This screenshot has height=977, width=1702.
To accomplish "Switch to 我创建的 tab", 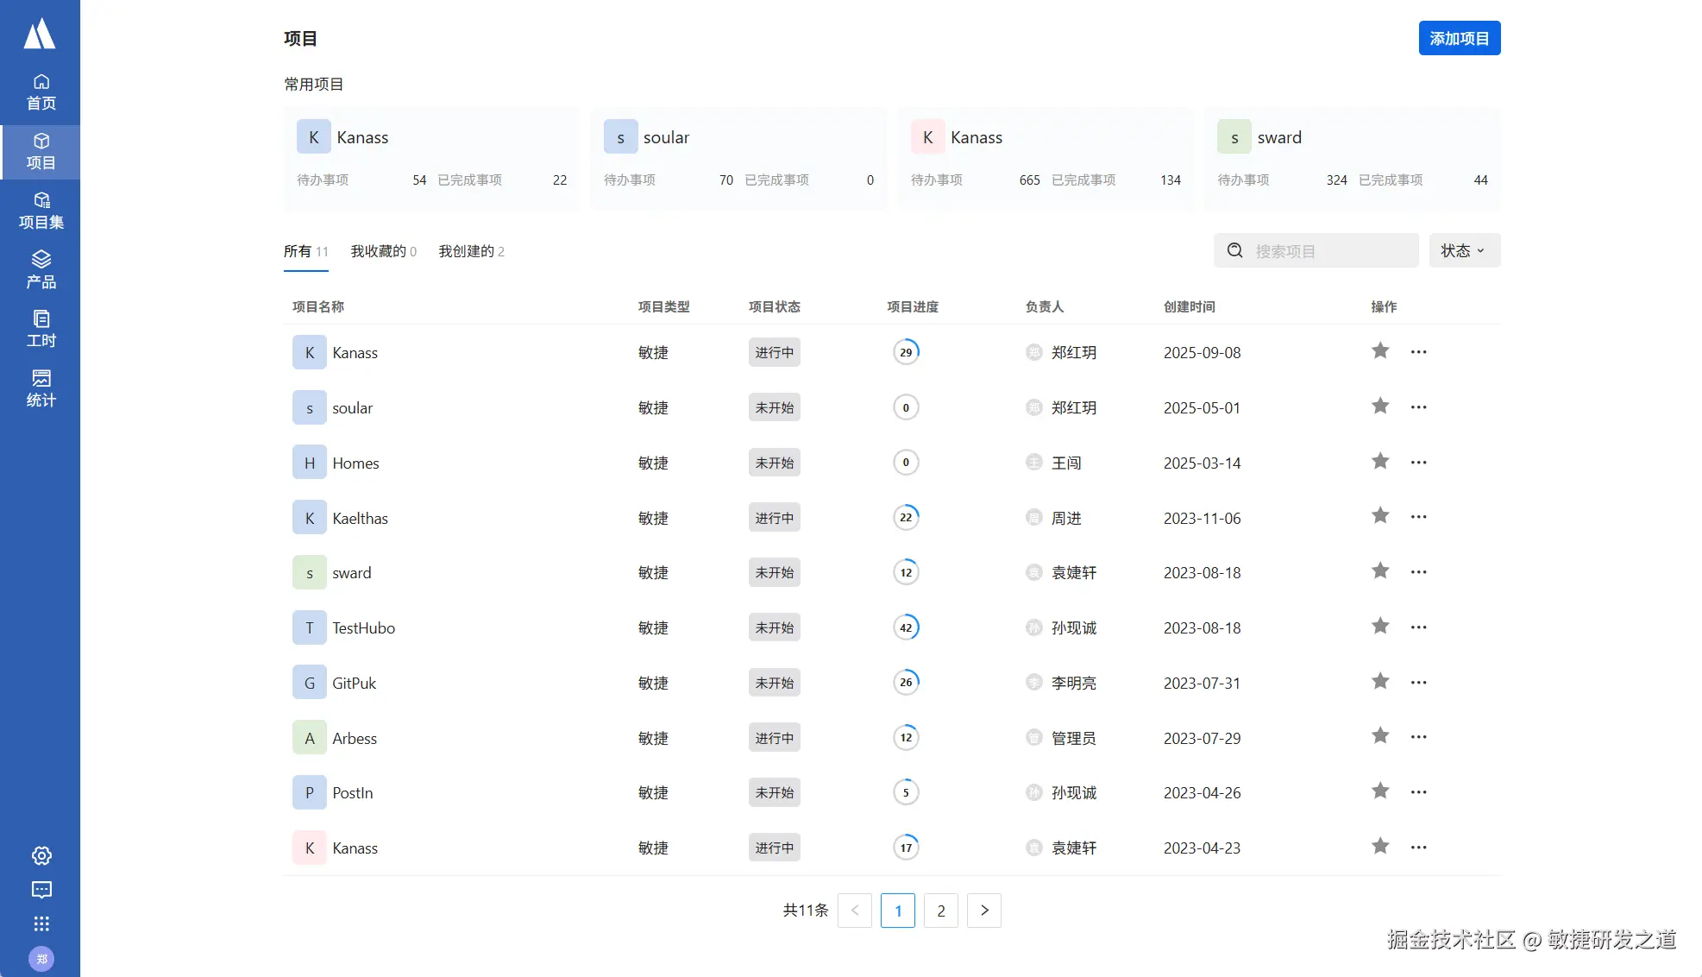I will [x=471, y=251].
